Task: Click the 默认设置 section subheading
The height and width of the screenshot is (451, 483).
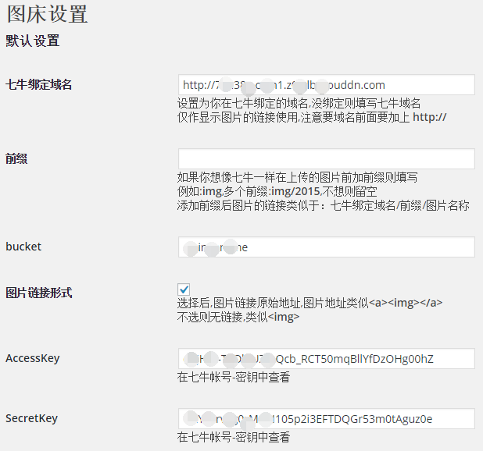Action: tap(33, 41)
